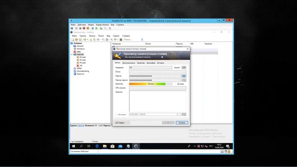This screenshot has width=297, height=167.
Task: Lock the KeePass workspace via padlock icon
Action: coord(121,39)
